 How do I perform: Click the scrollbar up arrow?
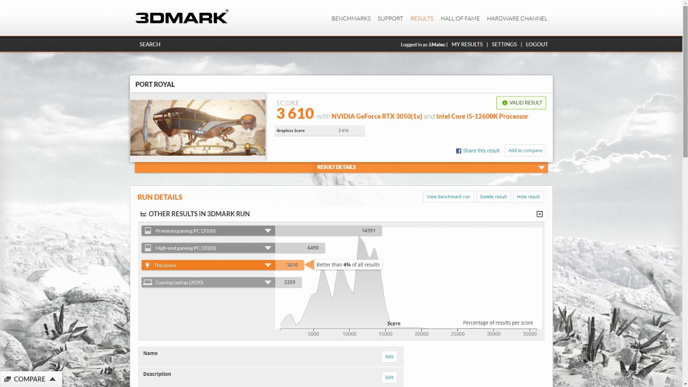(685, 3)
